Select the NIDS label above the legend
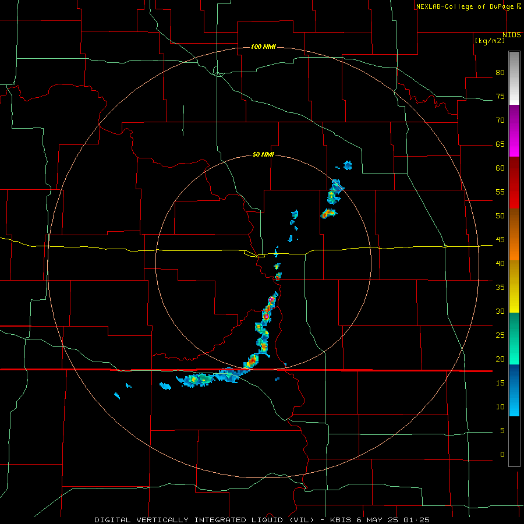524x524 pixels. [x=511, y=35]
